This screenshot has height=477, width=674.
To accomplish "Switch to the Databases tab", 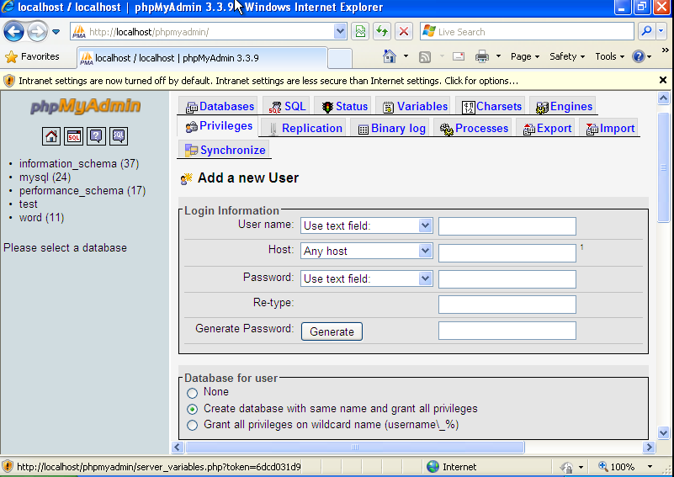I will tap(220, 107).
